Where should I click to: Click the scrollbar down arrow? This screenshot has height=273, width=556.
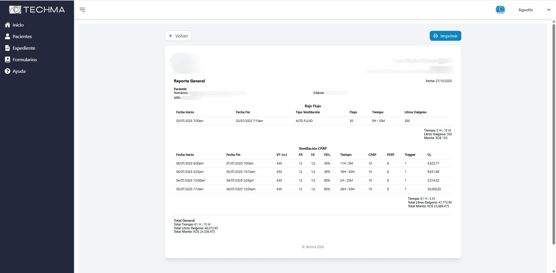(554, 271)
